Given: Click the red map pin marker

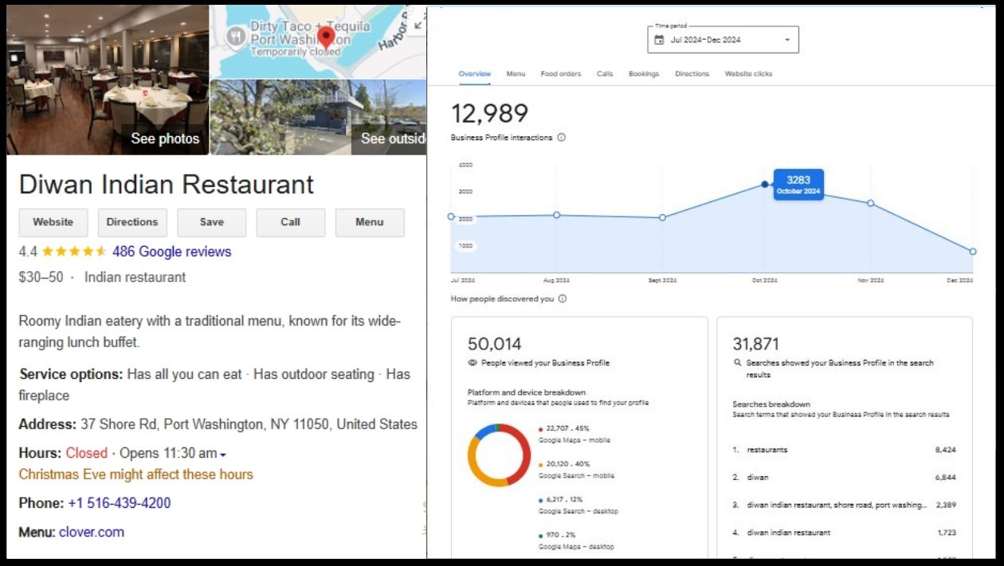Looking at the screenshot, I should (326, 37).
